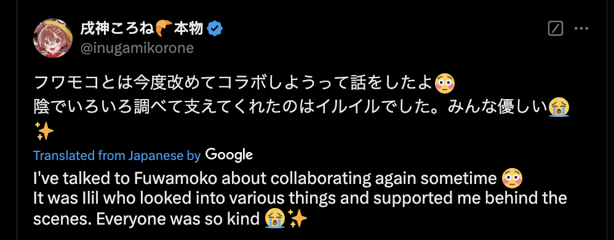614x240 pixels.
Task: Open the Grok slashed-square icon
Action: (x=556, y=28)
